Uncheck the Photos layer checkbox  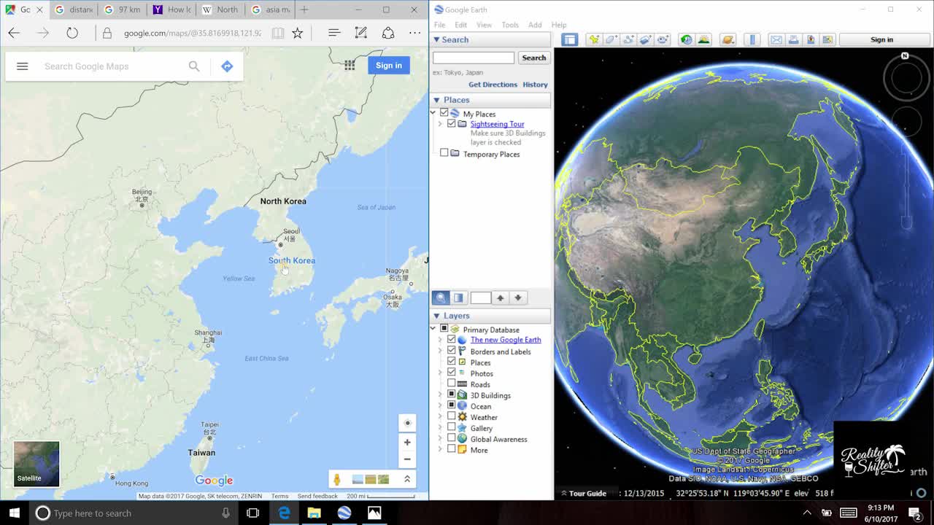[451, 373]
